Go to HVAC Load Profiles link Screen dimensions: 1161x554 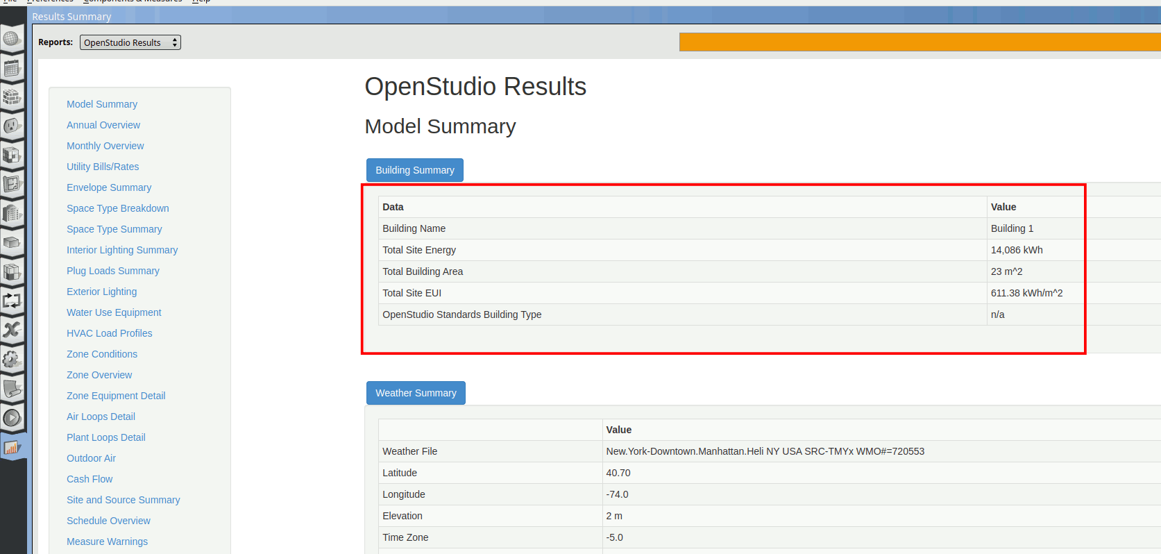pos(109,333)
